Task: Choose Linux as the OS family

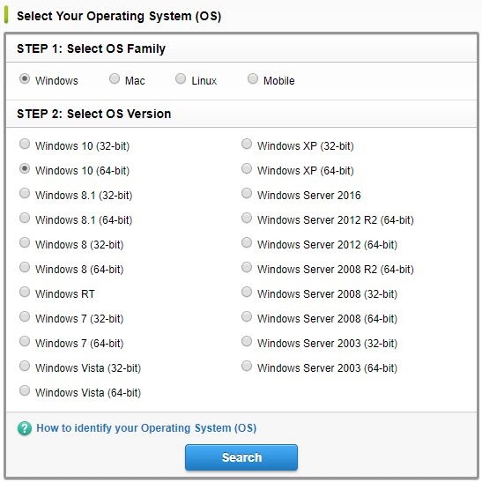Action: (181, 78)
